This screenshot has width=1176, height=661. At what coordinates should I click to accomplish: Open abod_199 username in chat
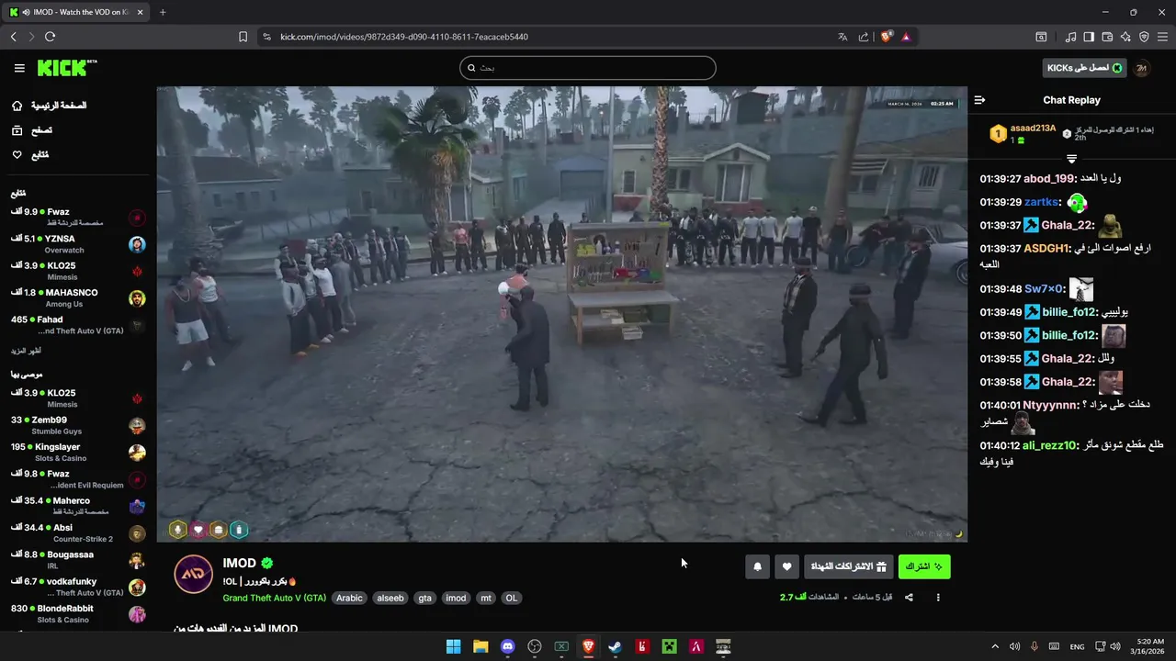[x=1049, y=178]
